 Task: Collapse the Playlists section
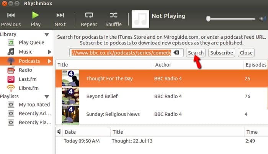pyautogui.click(x=47, y=97)
